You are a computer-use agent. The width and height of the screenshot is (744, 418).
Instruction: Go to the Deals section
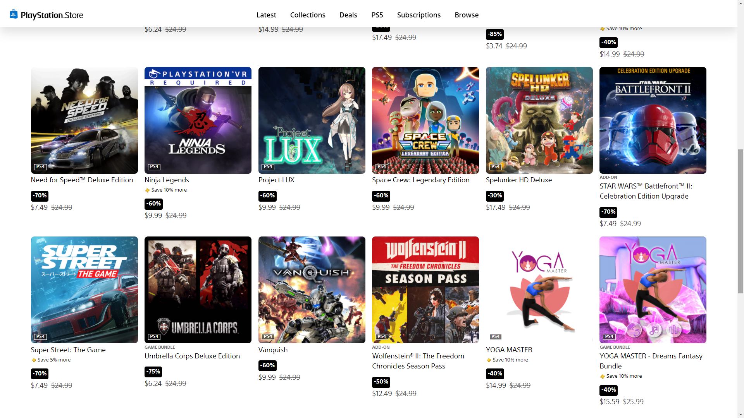point(348,15)
